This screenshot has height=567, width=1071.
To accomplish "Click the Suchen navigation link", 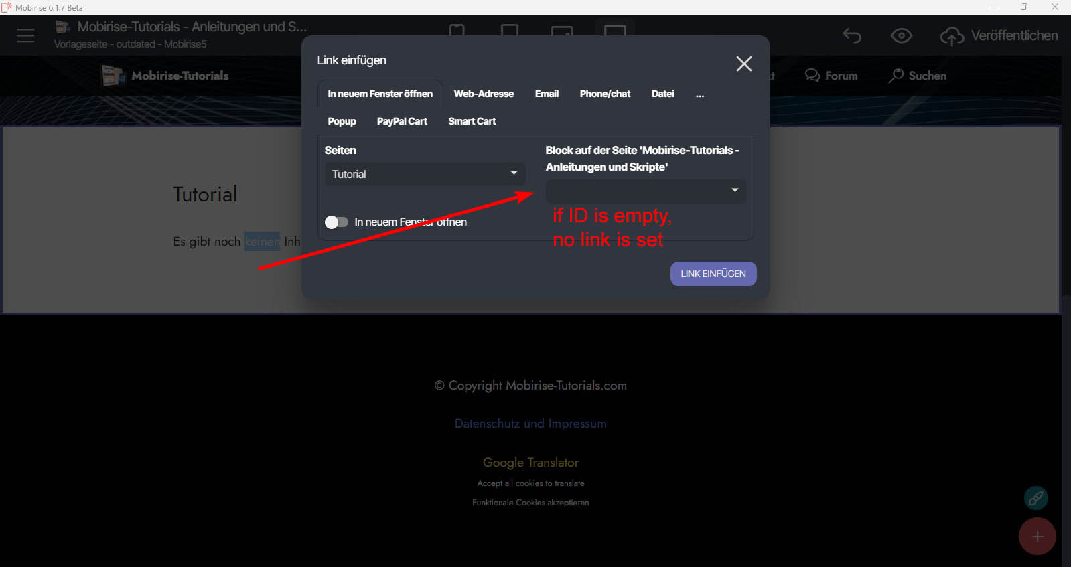I will click(928, 76).
